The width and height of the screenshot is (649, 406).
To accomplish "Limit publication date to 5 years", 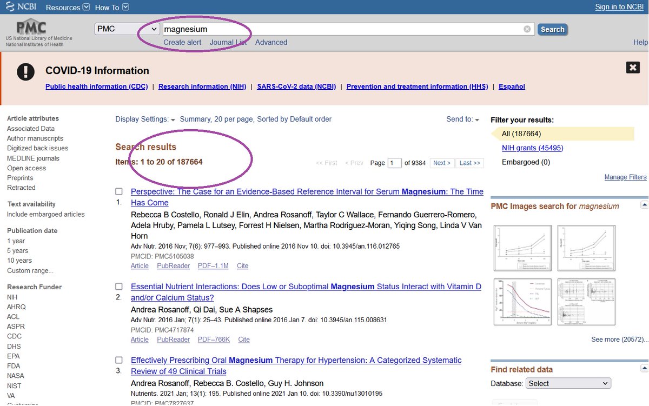I will (18, 251).
